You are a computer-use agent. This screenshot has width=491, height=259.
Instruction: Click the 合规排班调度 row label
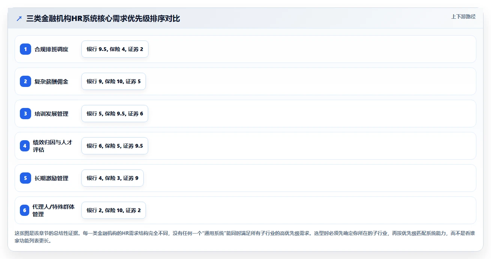(x=51, y=49)
